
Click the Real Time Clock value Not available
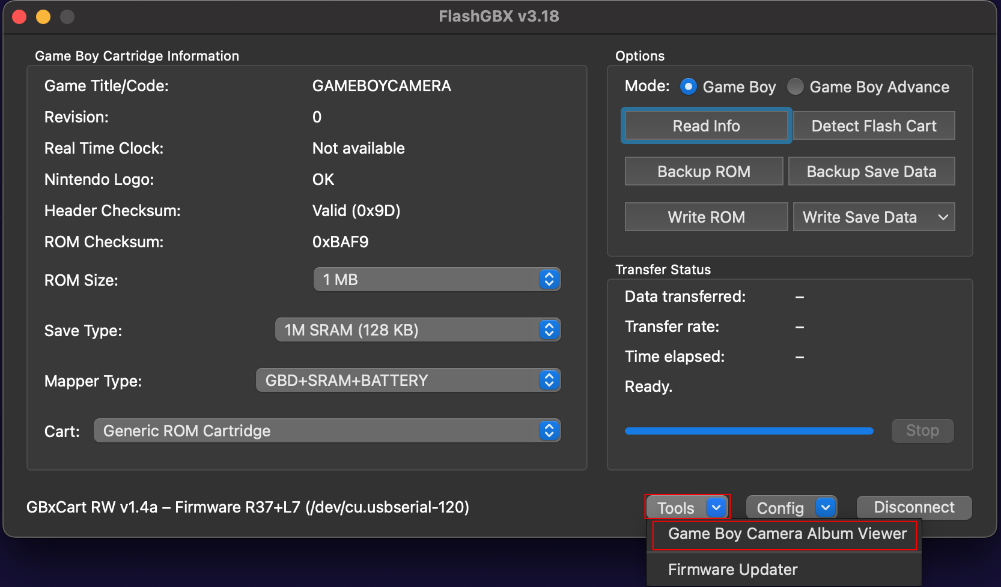click(x=359, y=148)
